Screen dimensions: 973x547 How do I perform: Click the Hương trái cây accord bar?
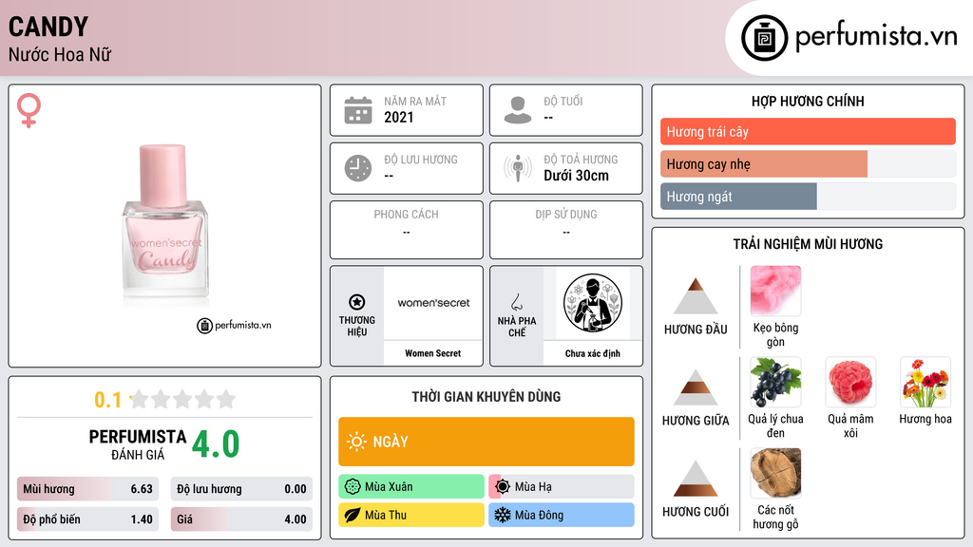pos(808,131)
